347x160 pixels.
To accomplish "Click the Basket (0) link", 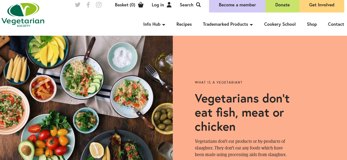I will 125,5.
